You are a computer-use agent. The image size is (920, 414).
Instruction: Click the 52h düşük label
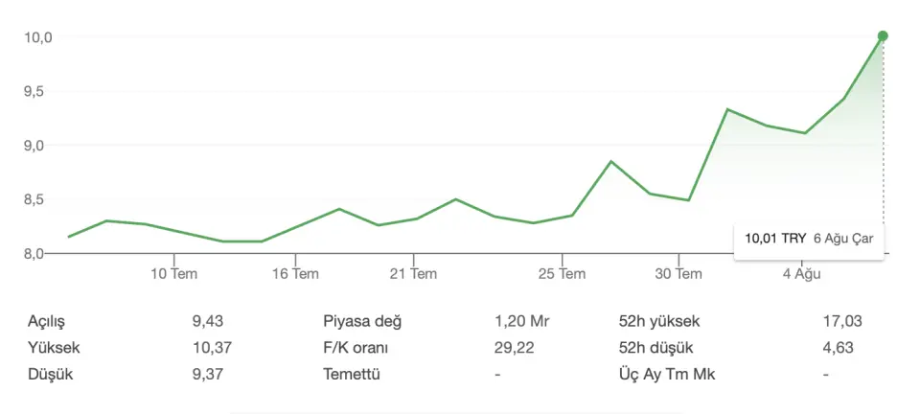(x=655, y=348)
